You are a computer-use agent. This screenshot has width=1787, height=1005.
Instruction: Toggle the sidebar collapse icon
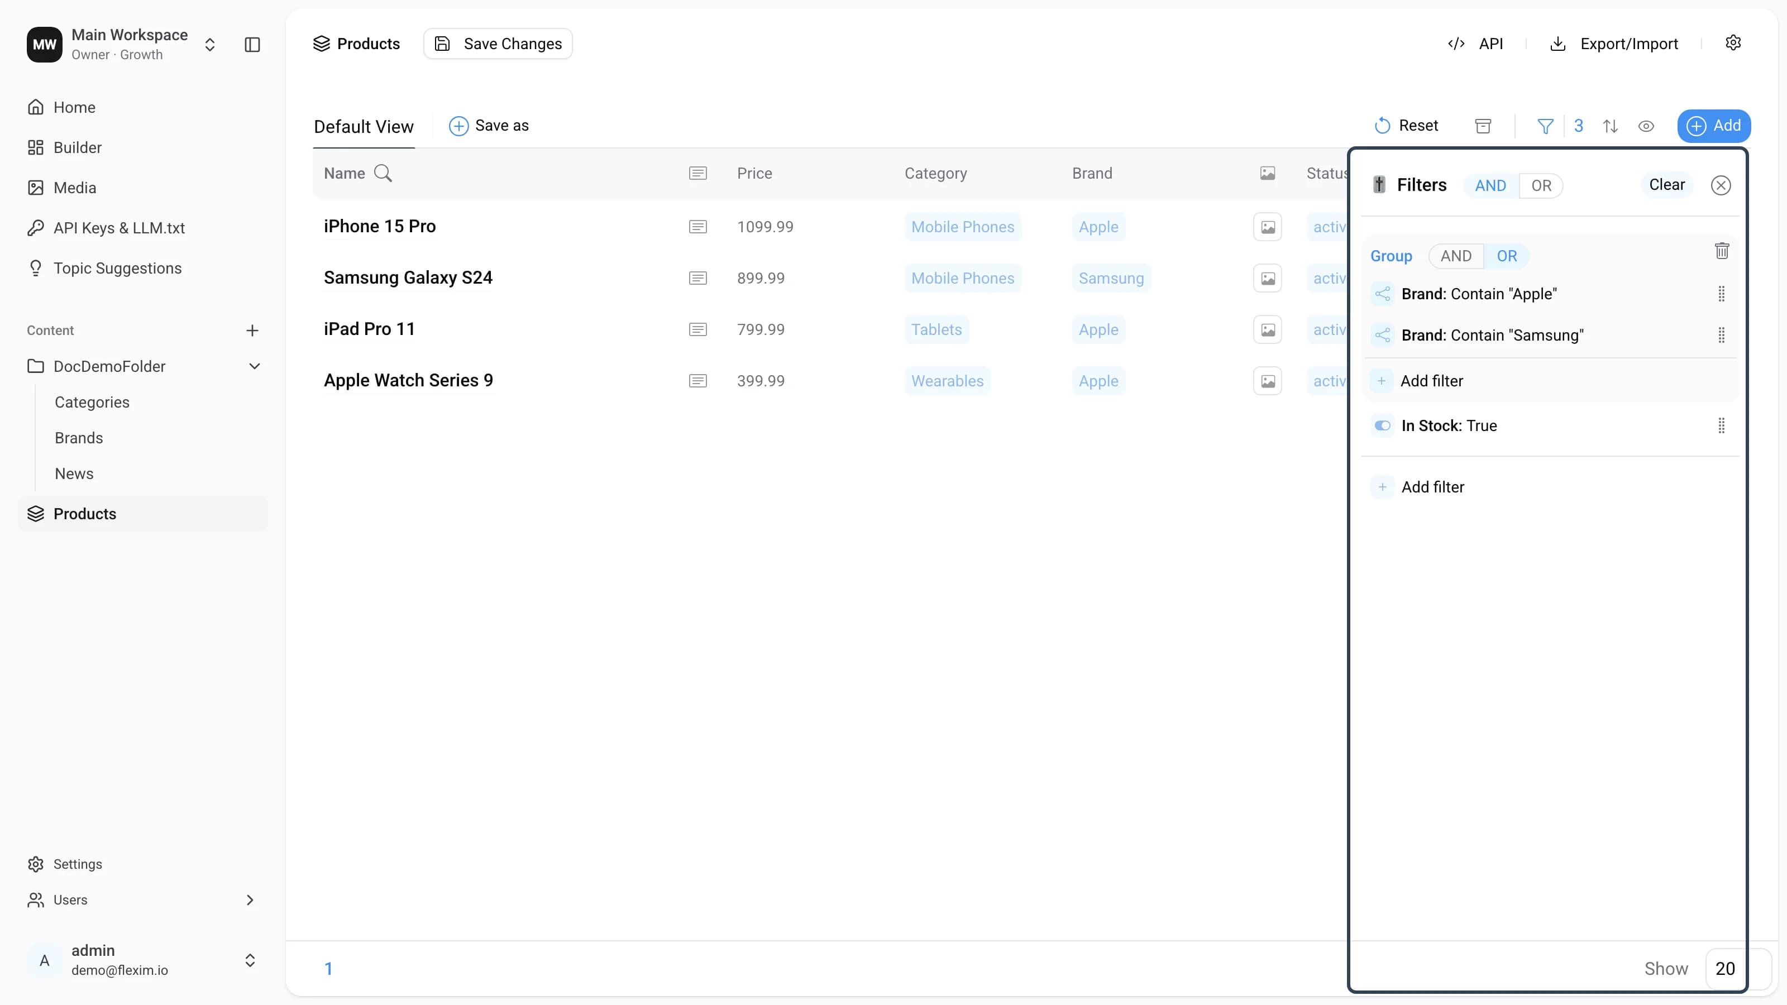pyautogui.click(x=252, y=45)
